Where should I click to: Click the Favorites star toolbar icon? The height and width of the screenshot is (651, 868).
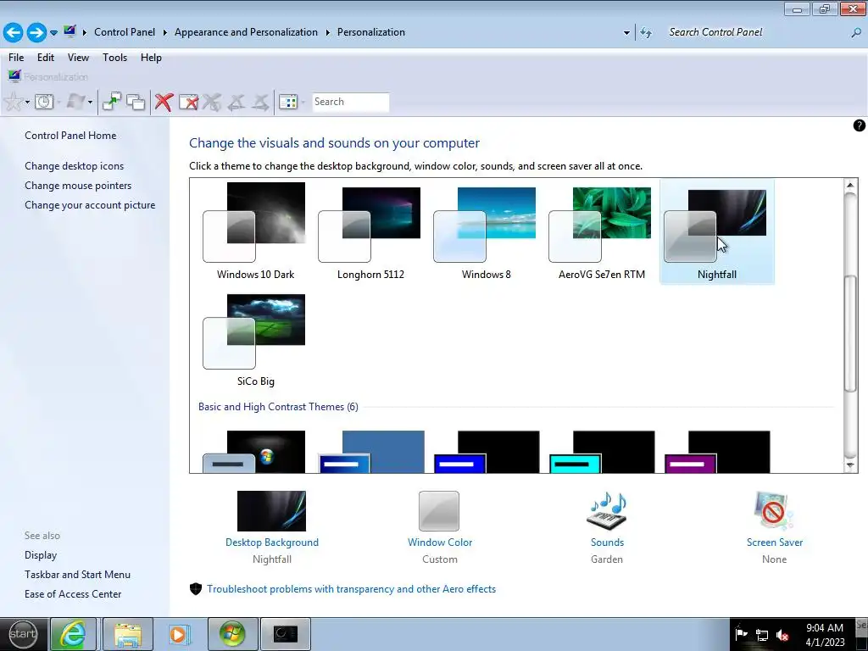point(13,102)
